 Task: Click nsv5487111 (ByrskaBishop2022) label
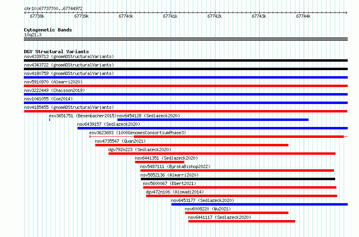175,166
